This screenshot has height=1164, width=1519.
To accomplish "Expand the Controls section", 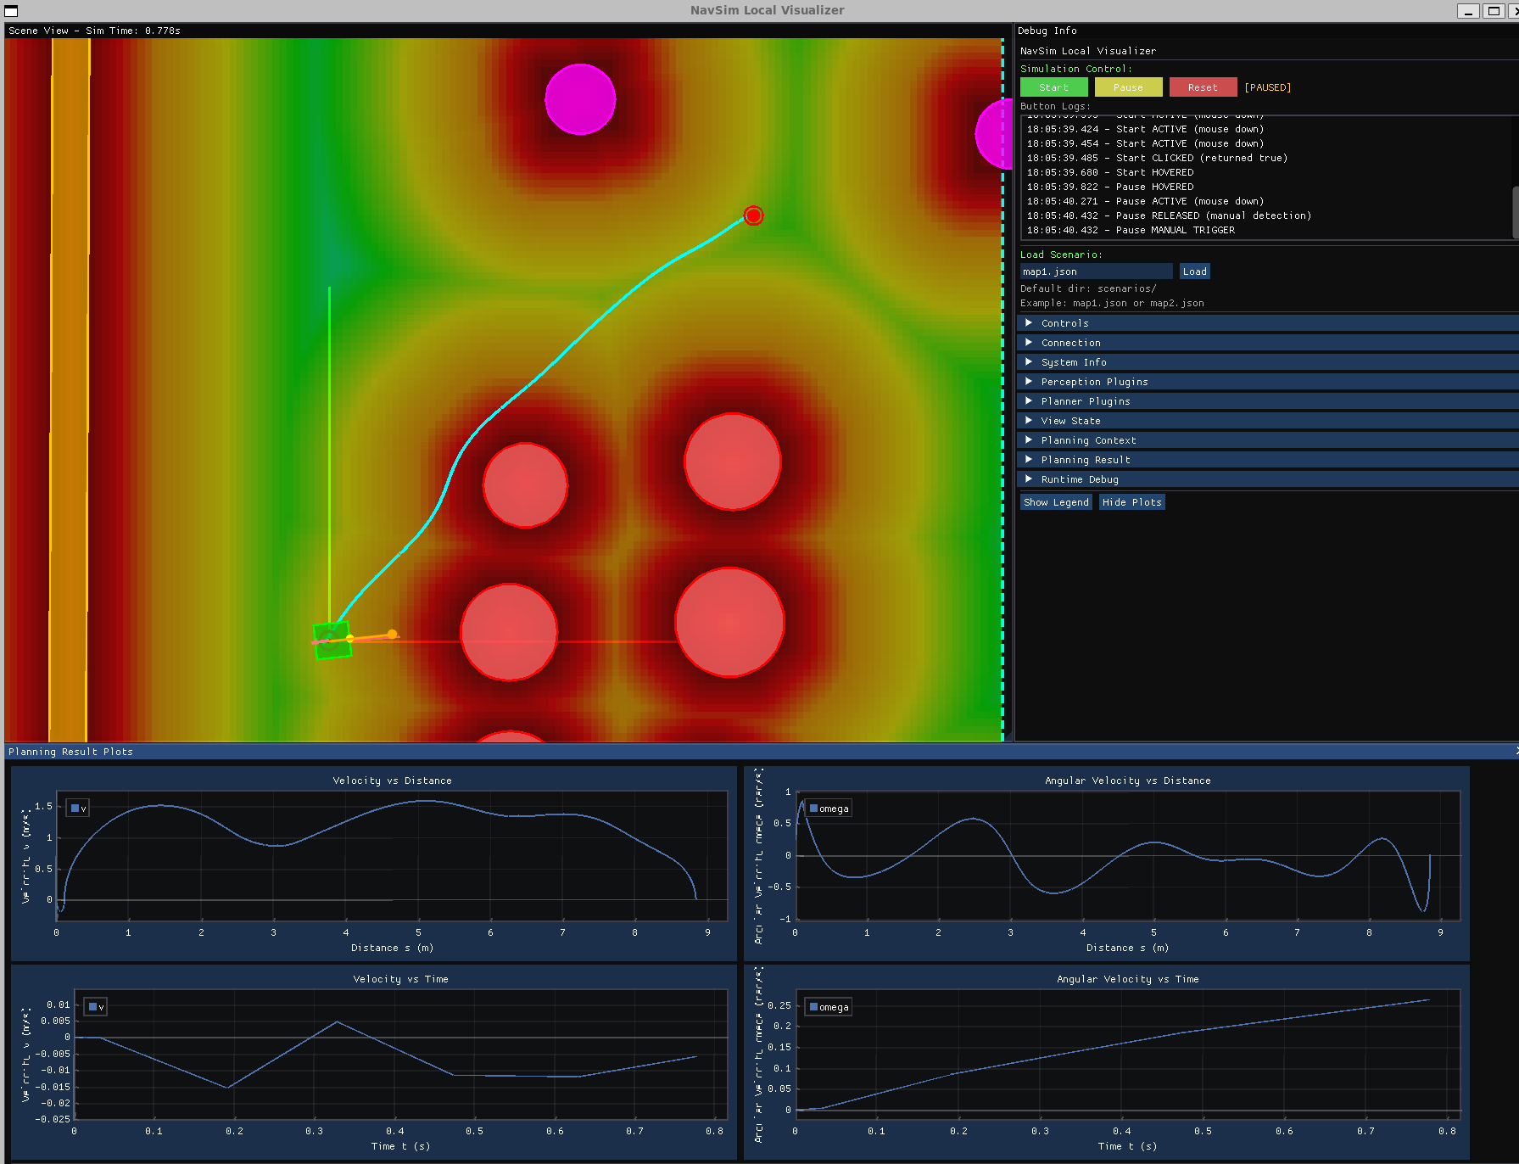I will 1064,323.
